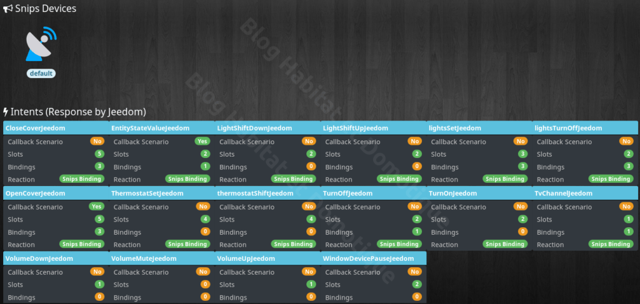Viewport: 640px width, 304px height.
Task: Open the lightsTurnOffJeedom intent header
Action: 585,128
